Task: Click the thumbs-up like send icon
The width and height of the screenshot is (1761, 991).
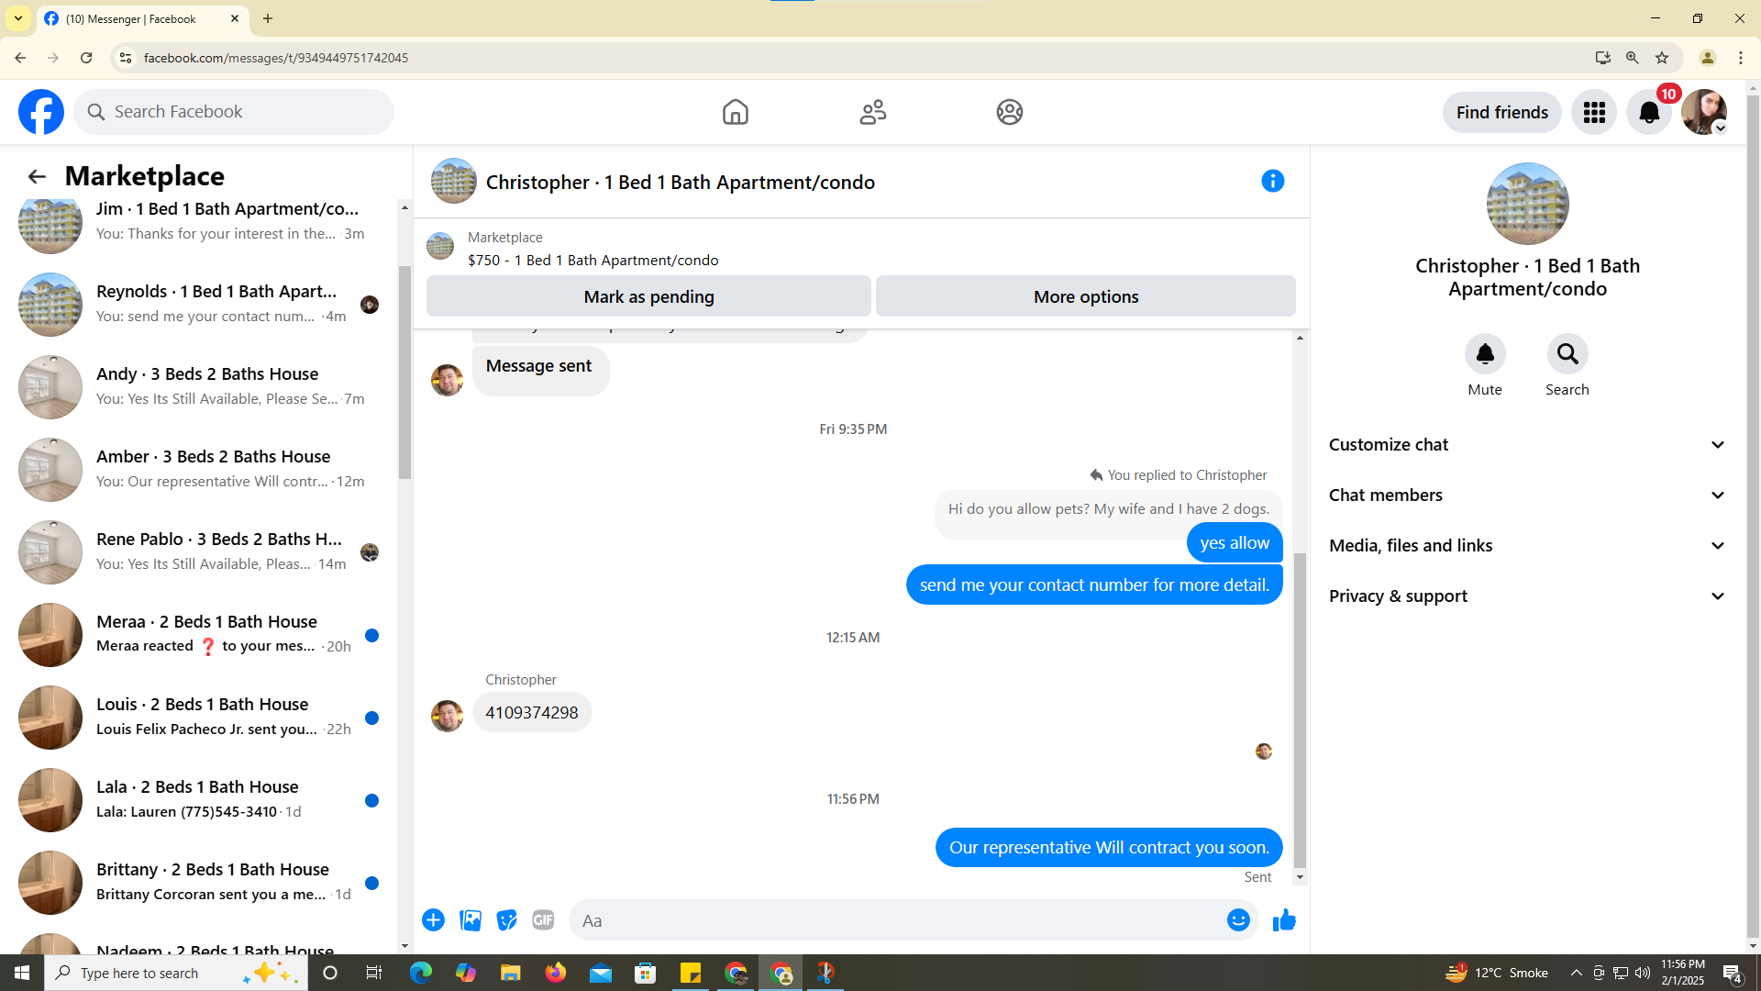Action: 1284,919
